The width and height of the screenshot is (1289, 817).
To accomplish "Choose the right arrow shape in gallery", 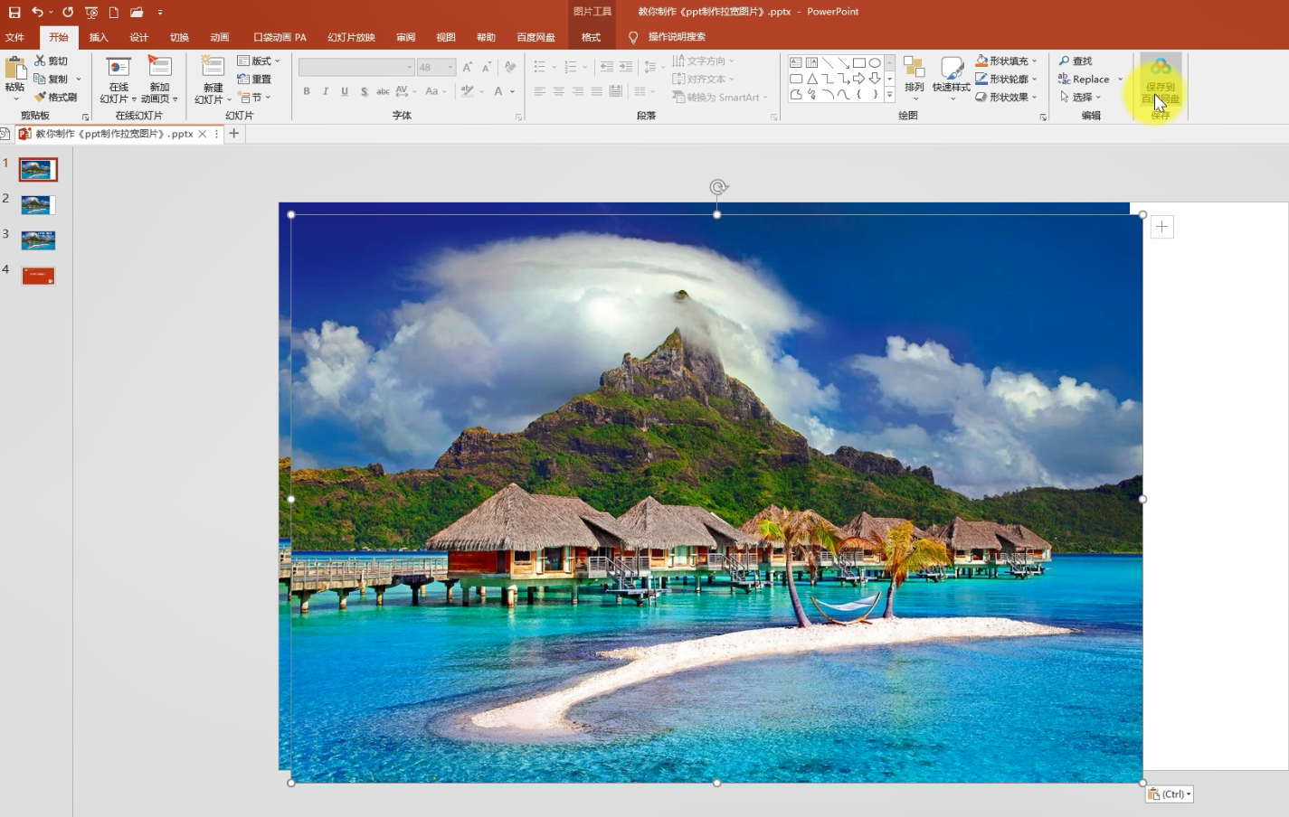I will click(x=859, y=79).
